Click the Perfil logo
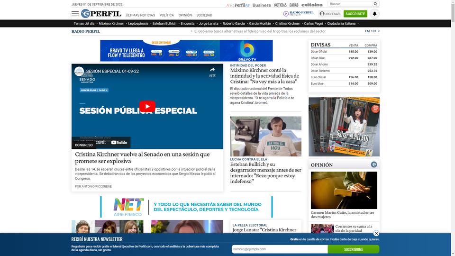455x256 pixels. (x=101, y=13)
